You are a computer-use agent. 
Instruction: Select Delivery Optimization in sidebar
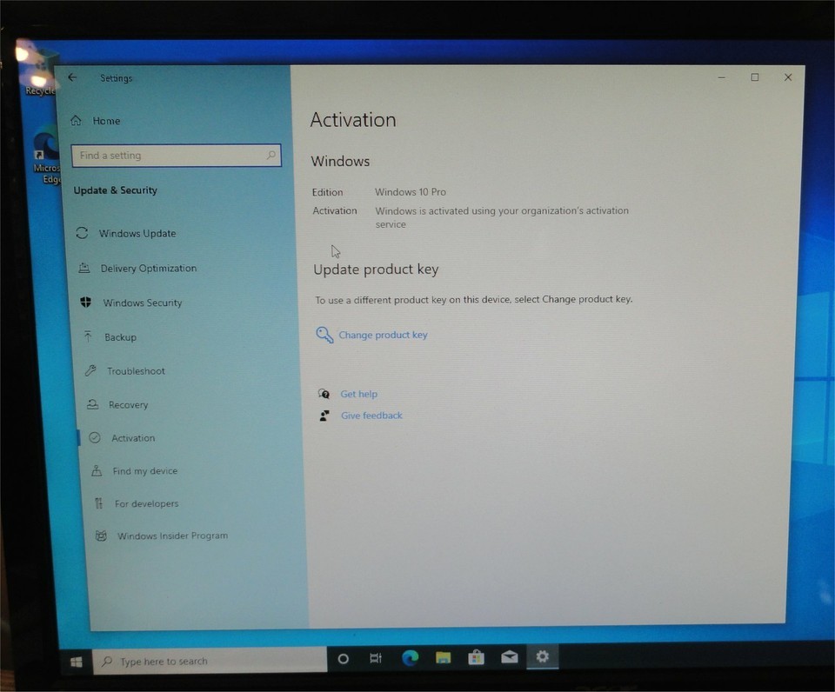[148, 269]
